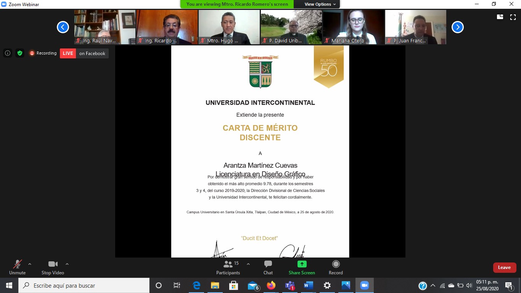Select P. David Urib... video thumbnail
521x293 pixels.
pyautogui.click(x=291, y=27)
